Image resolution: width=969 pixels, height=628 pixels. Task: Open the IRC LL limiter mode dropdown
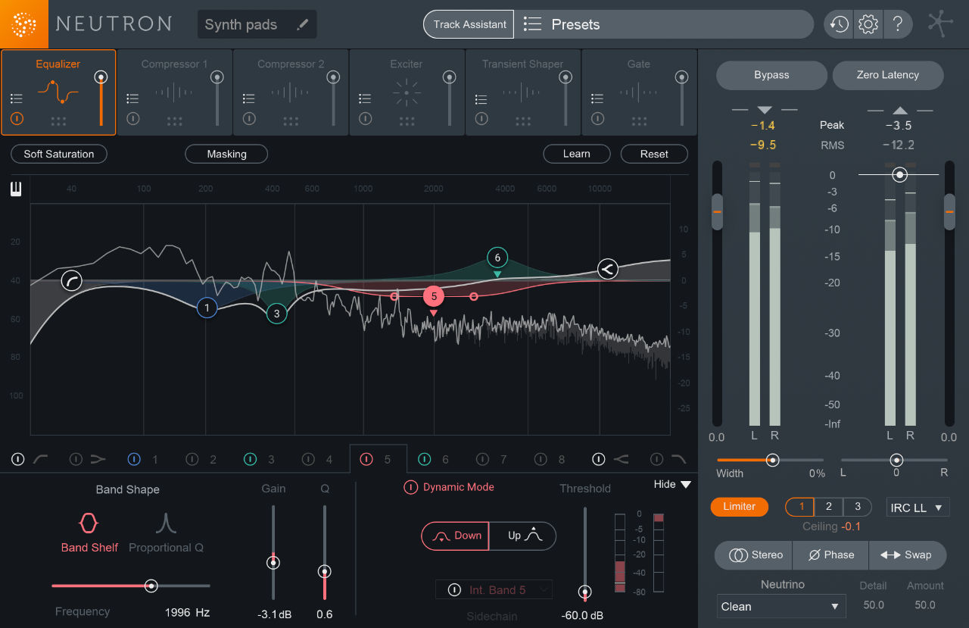[918, 508]
